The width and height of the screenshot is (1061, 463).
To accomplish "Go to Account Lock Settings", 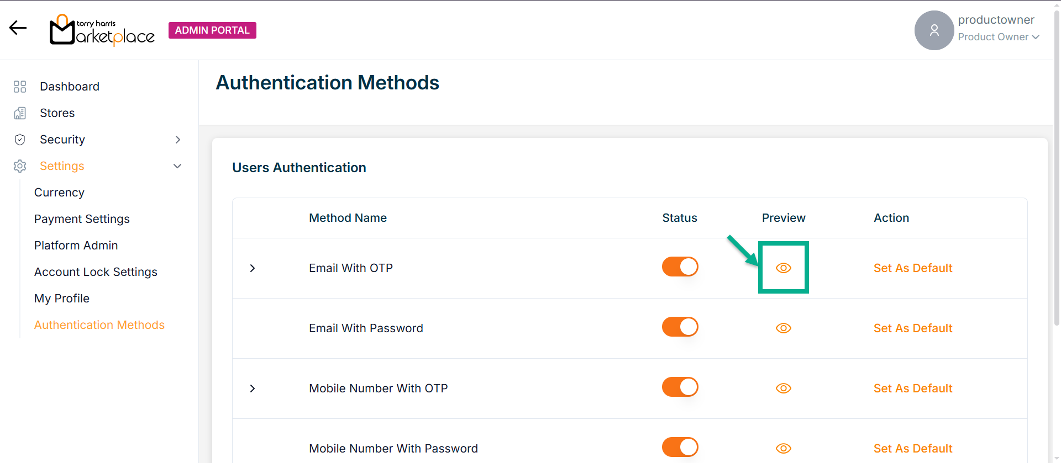I will (96, 272).
